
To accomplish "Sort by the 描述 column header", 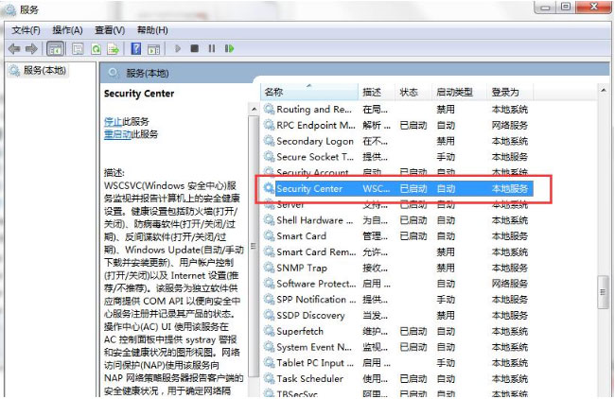I will [377, 92].
